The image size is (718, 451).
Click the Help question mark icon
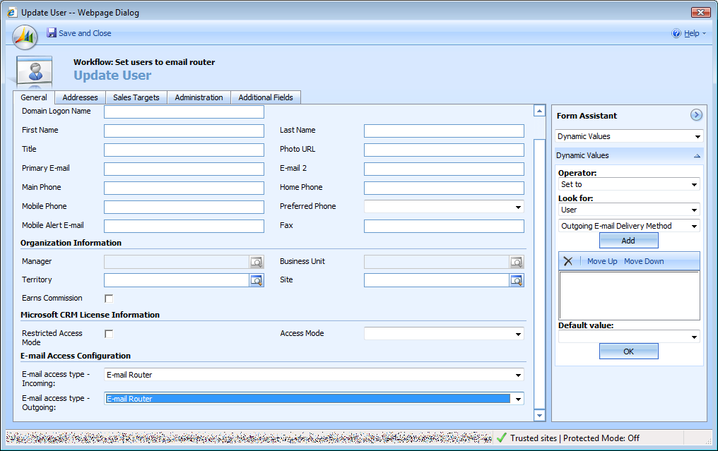coord(676,33)
